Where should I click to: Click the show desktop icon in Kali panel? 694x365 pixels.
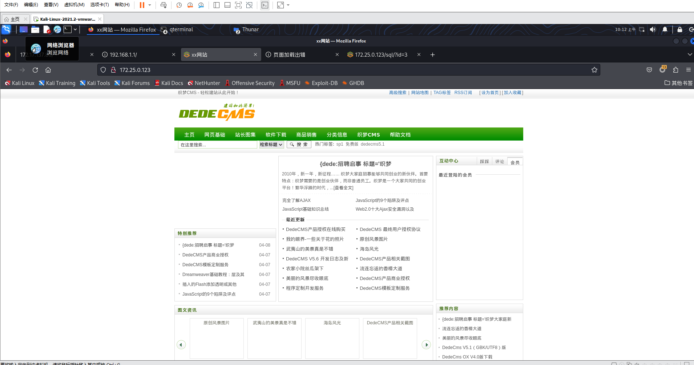pos(24,29)
